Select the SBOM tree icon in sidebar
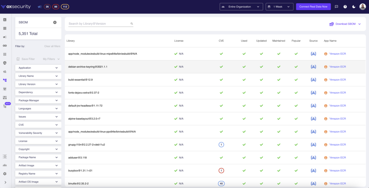 [5, 80]
